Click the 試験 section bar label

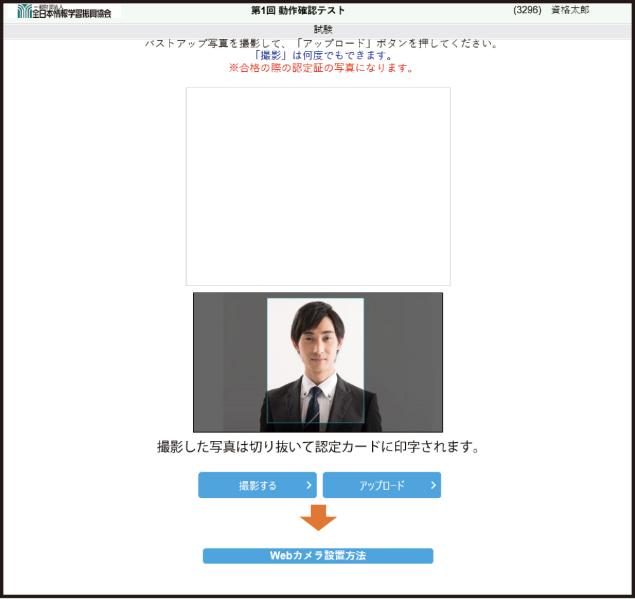point(323,29)
